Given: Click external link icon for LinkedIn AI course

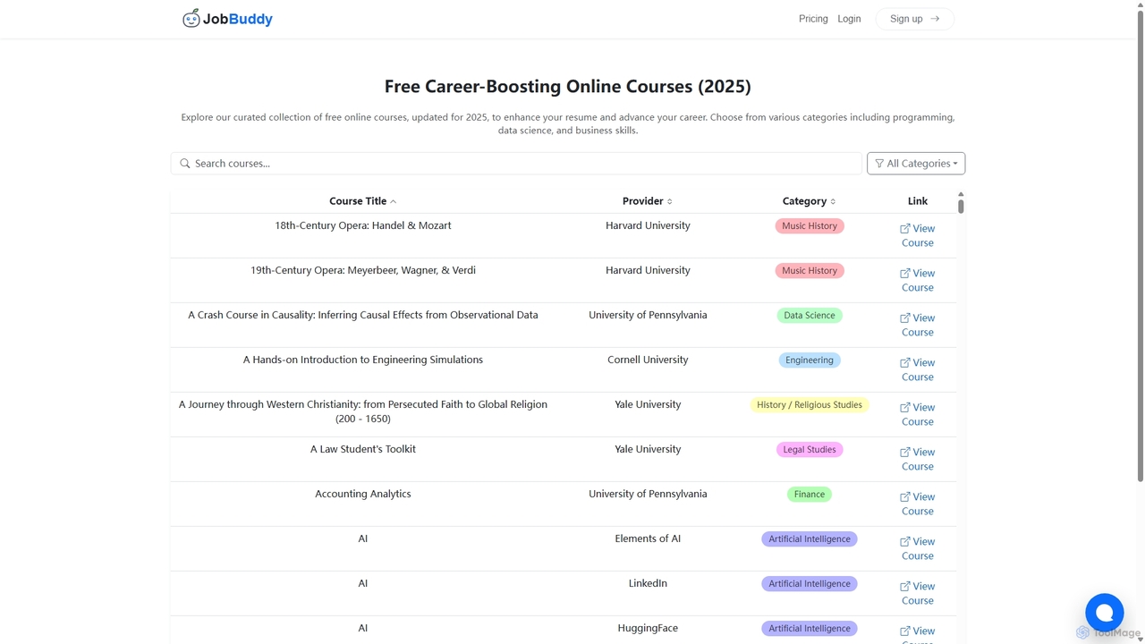Looking at the screenshot, I should (x=905, y=587).
